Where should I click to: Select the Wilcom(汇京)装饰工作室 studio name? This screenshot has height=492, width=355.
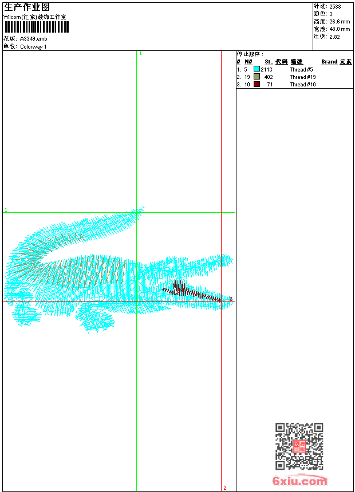click(x=35, y=17)
